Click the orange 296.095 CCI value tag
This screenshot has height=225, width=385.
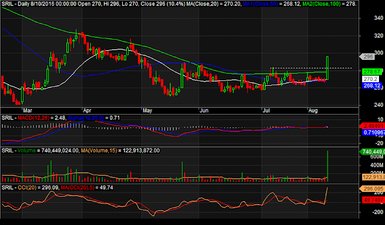[373, 189]
